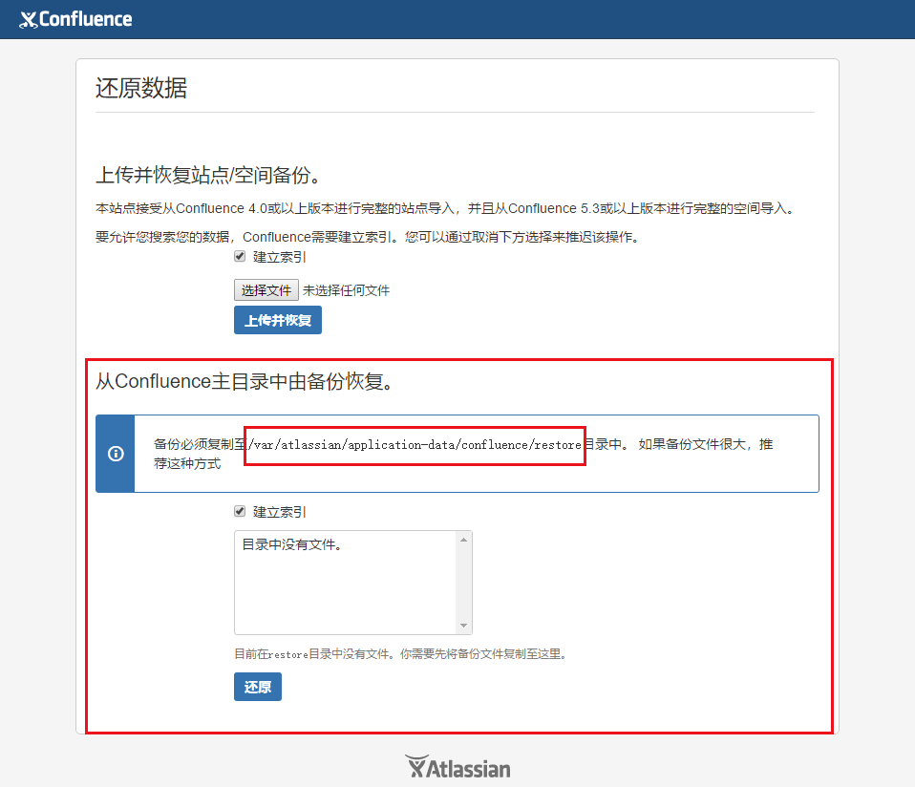Click the 未选择任何文件 text
This screenshot has width=915, height=787.
point(346,290)
